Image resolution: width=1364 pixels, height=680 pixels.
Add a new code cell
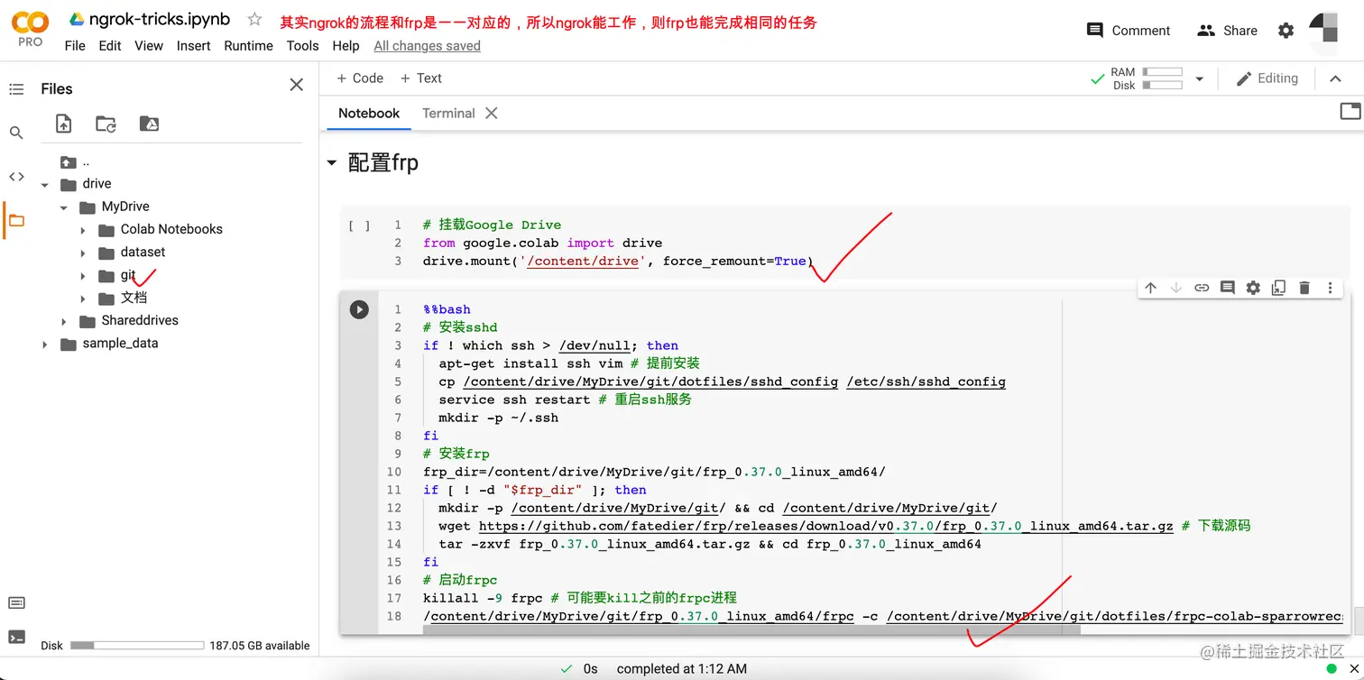pos(359,78)
